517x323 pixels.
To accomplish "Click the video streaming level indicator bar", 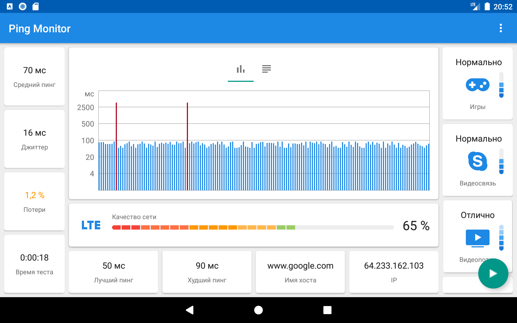I will click(x=501, y=238).
